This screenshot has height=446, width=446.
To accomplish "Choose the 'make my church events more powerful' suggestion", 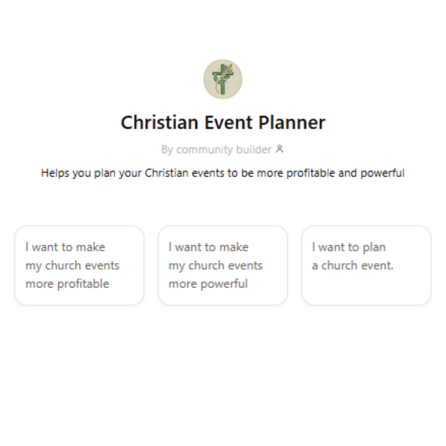I will coord(223,265).
